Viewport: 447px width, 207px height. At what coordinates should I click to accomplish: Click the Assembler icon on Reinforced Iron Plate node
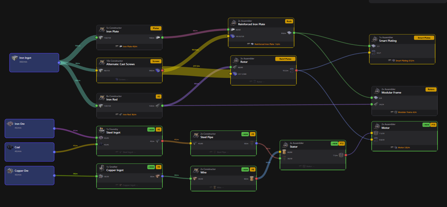click(x=233, y=22)
